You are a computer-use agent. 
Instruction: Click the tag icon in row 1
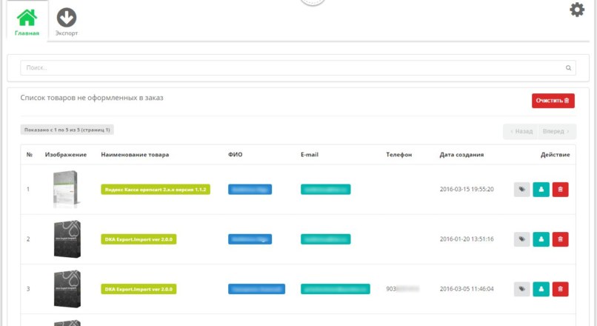pos(521,189)
